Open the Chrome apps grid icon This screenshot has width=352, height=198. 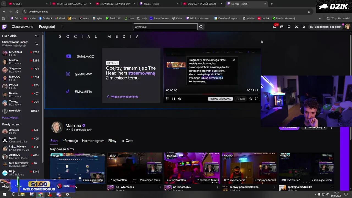pyautogui.click(x=4, y=18)
